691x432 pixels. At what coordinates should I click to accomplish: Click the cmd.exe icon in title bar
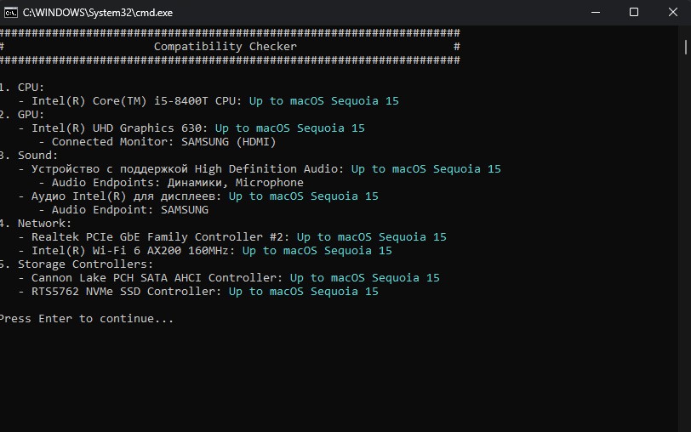pos(11,12)
